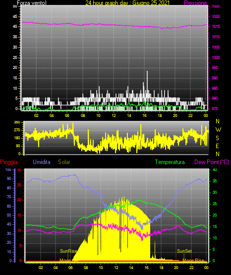Screen dimensions: 231x275
Task: Click the magenta pressure line in the wind chart
Action: [x=114, y=25]
